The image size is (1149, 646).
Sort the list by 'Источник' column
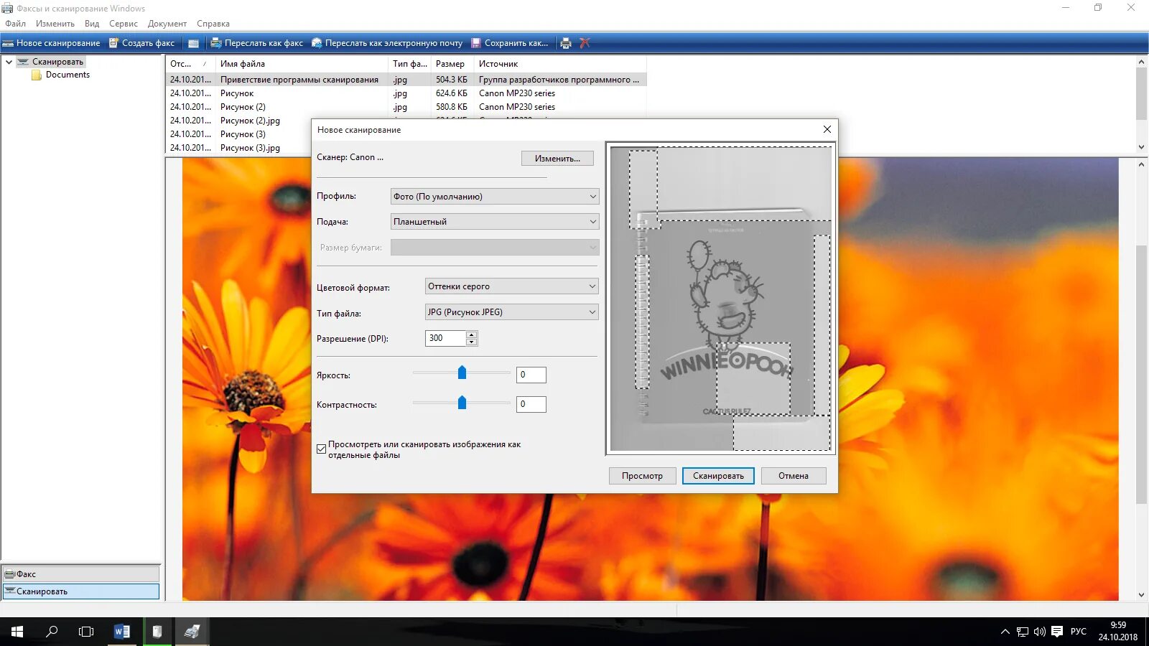click(560, 64)
